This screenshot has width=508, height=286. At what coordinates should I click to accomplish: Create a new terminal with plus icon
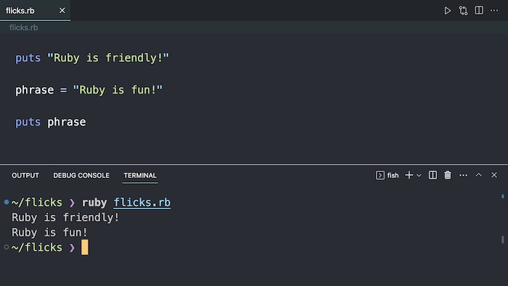click(x=409, y=175)
